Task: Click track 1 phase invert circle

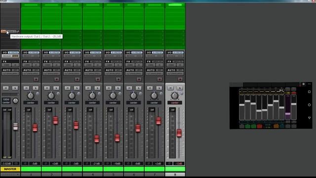Action: click(38, 93)
